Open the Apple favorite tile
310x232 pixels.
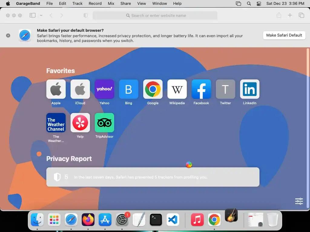[x=56, y=89]
